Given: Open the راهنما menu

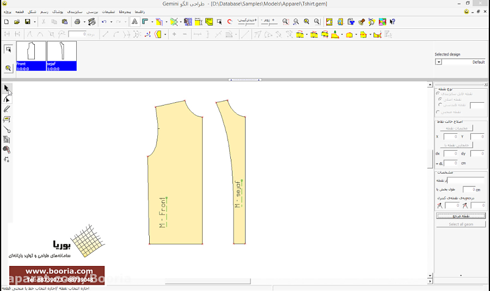Looking at the screenshot, I should coord(140,11).
